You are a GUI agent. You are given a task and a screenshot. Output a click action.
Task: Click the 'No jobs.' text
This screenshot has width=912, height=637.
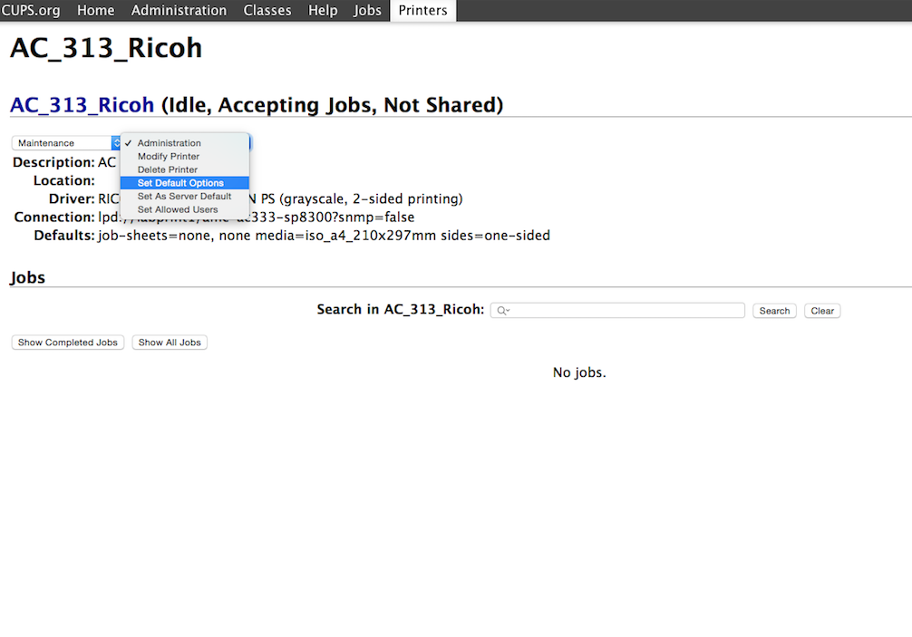[579, 372]
